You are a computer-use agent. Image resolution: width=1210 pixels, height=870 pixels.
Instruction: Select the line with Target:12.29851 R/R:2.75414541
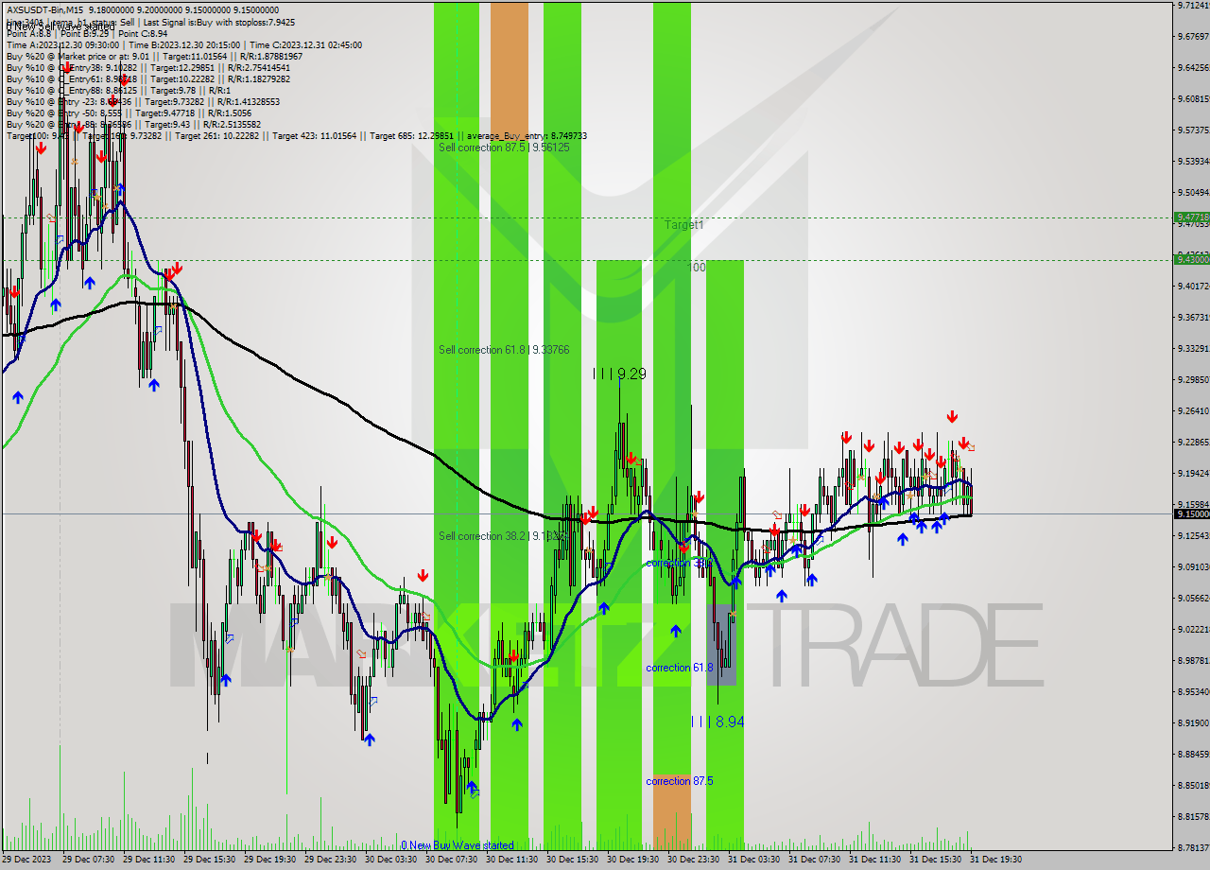click(x=148, y=67)
